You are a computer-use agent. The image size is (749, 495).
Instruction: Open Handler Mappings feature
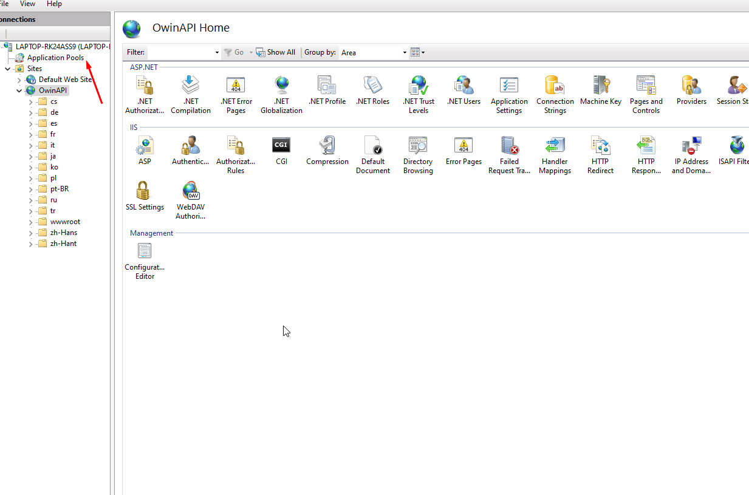coord(555,155)
